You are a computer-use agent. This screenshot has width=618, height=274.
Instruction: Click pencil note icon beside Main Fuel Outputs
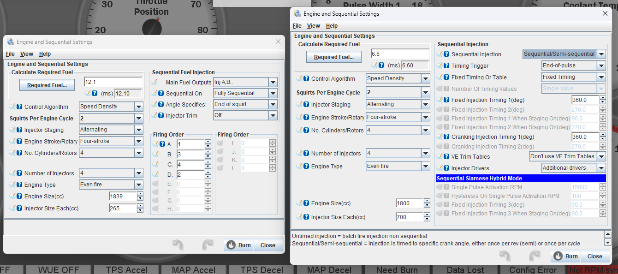pyautogui.click(x=154, y=82)
